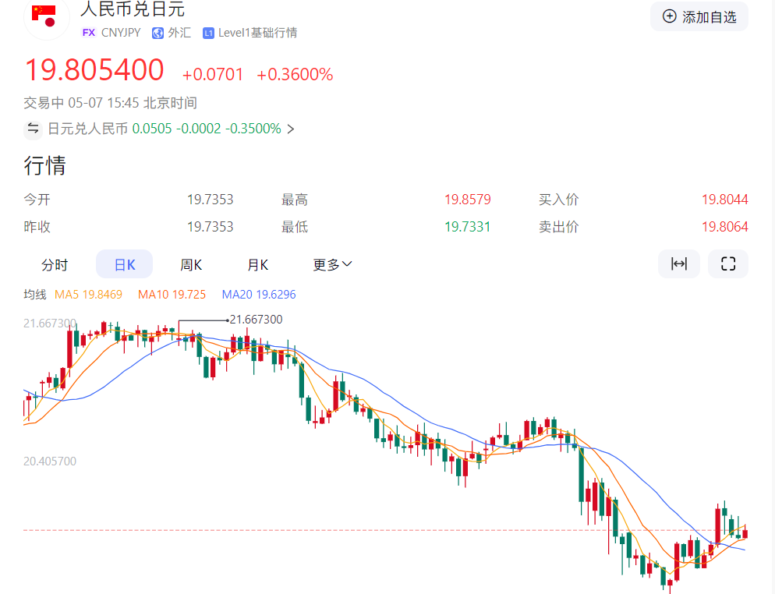The image size is (775, 594).
Task: Click the 最高 value 19.8579
Action: [x=468, y=200]
